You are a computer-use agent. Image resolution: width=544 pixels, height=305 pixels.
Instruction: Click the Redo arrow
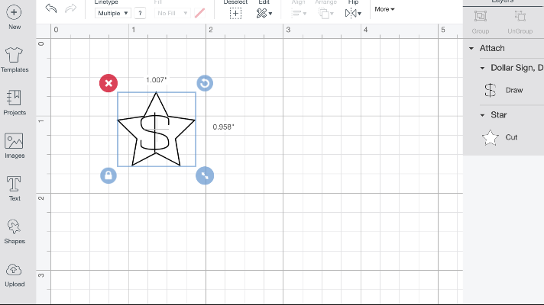pos(70,8)
